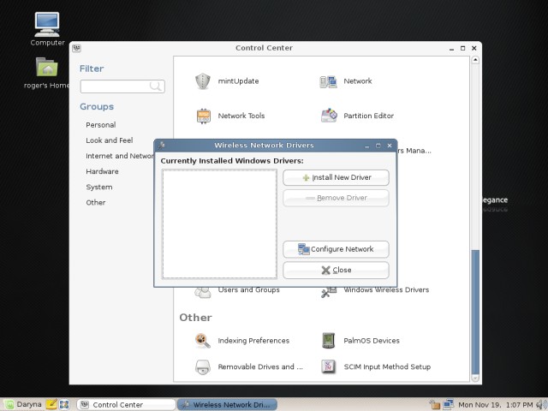Switch to Control Center in taskbar
548x411 pixels.
tap(126, 405)
